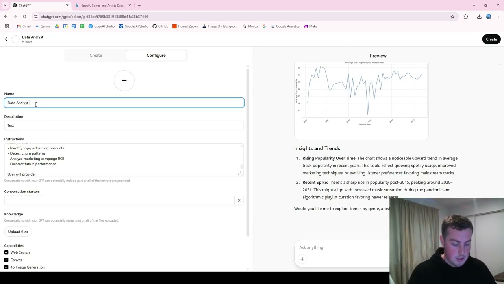
Task: Expand the Instructions editor to full size
Action: point(240,173)
